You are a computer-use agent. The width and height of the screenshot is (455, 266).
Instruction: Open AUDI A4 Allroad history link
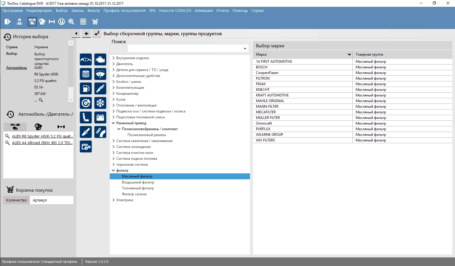pos(42,143)
